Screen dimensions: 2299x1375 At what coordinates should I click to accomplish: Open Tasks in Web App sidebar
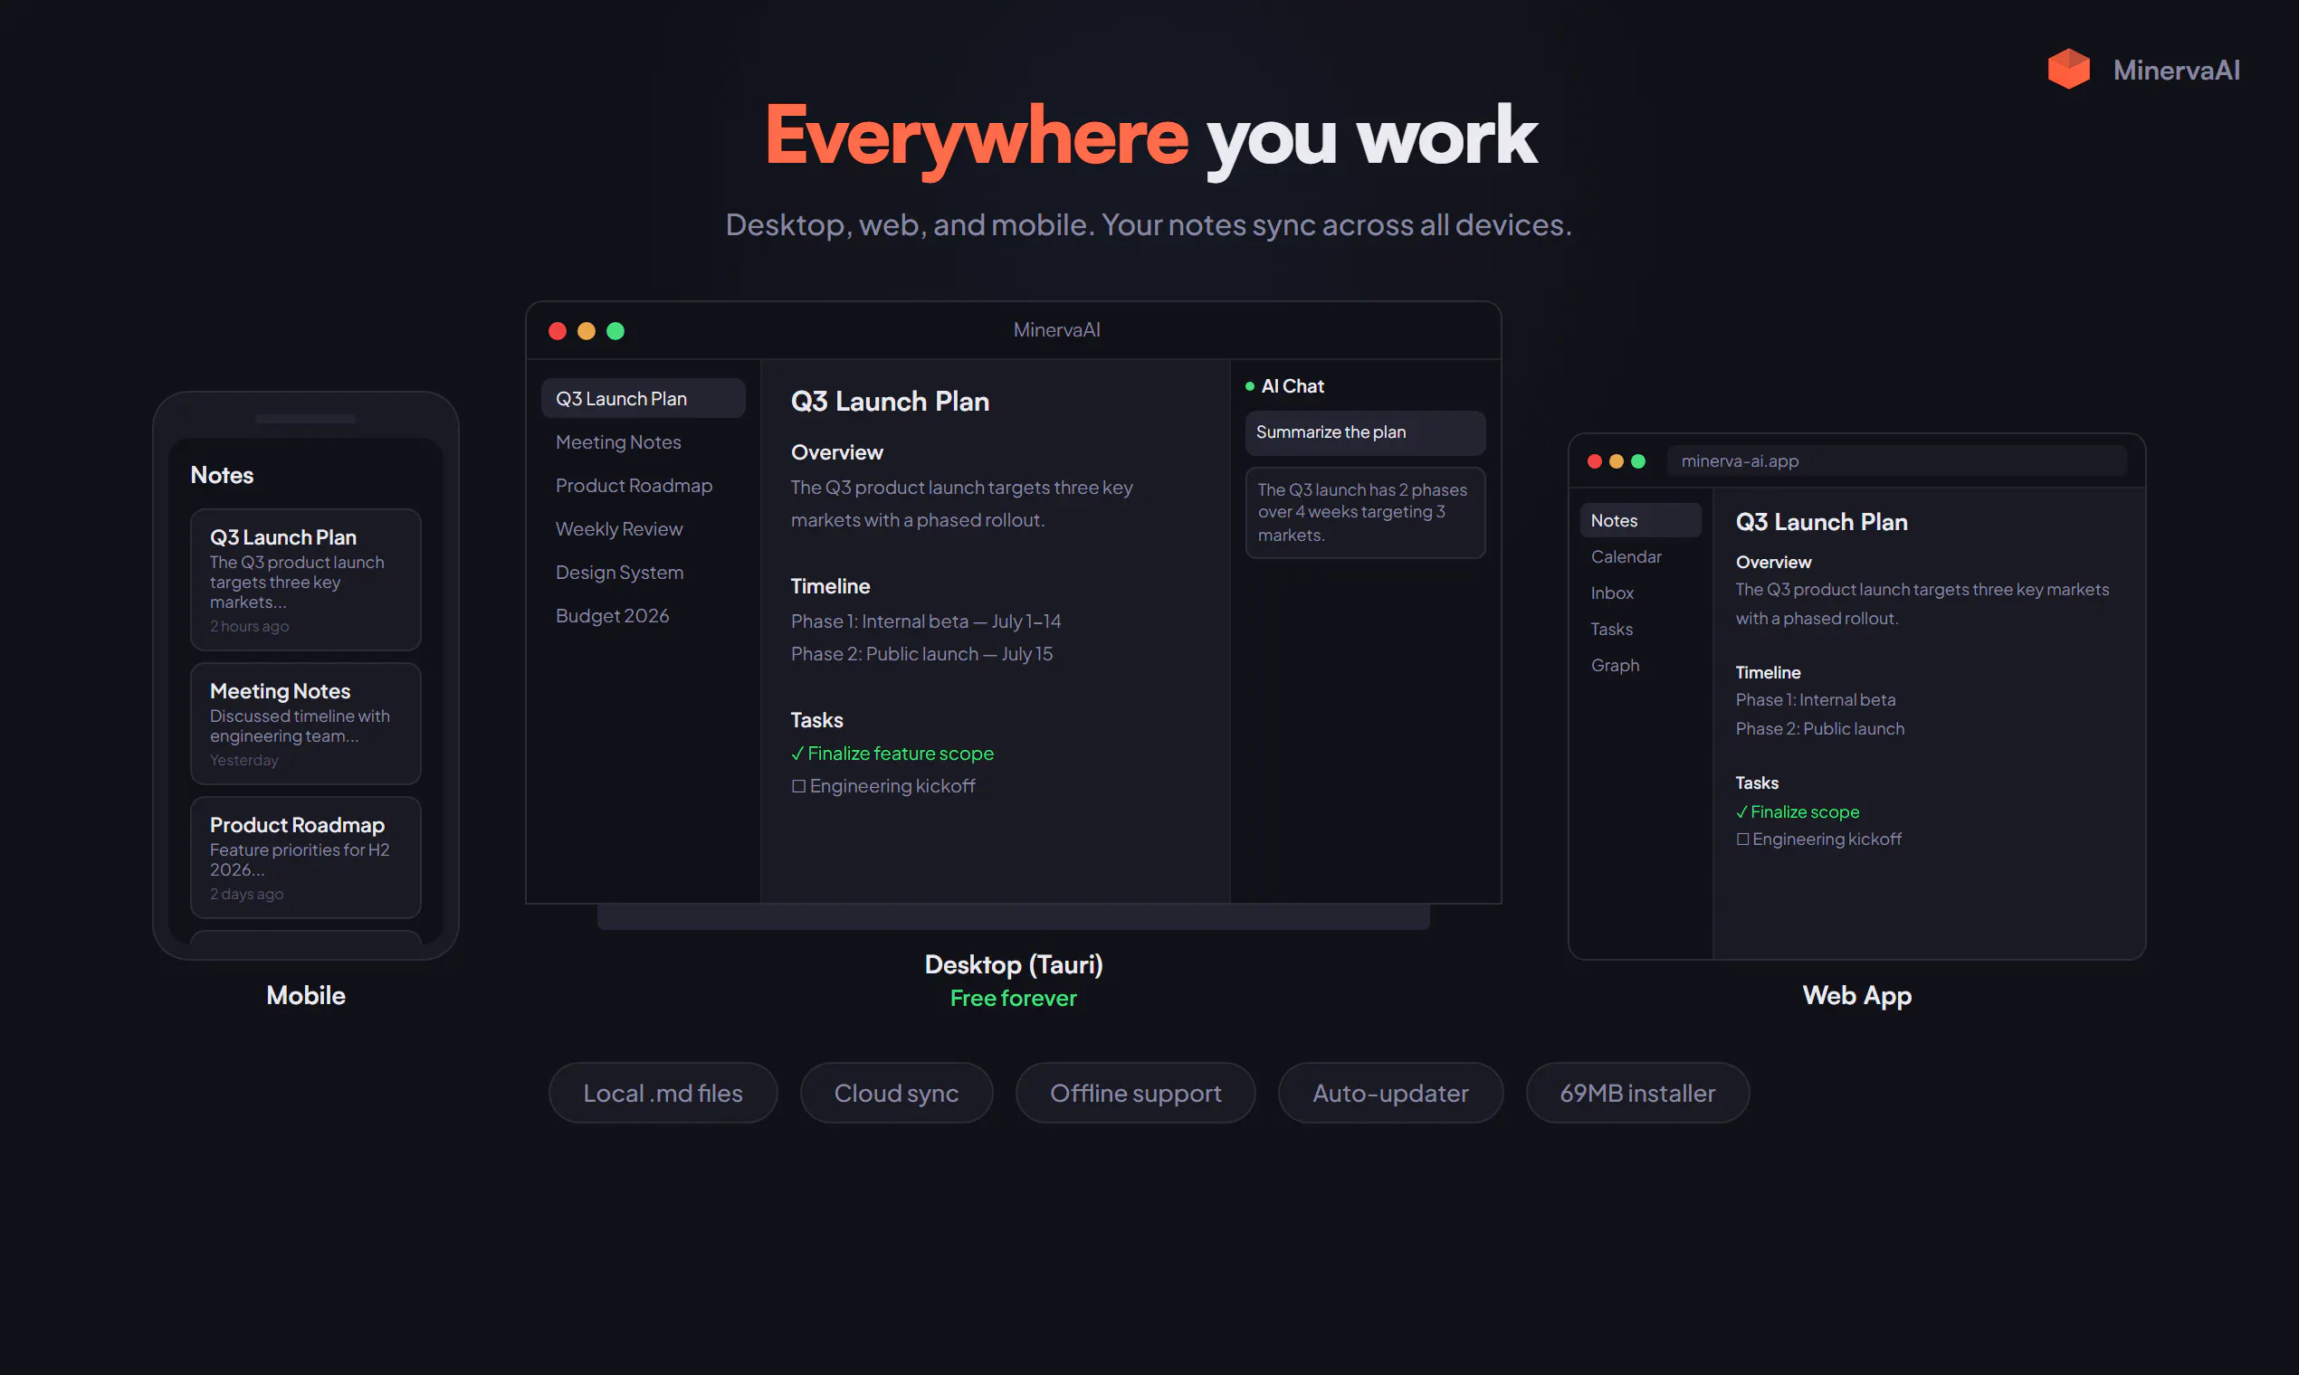1641,629
